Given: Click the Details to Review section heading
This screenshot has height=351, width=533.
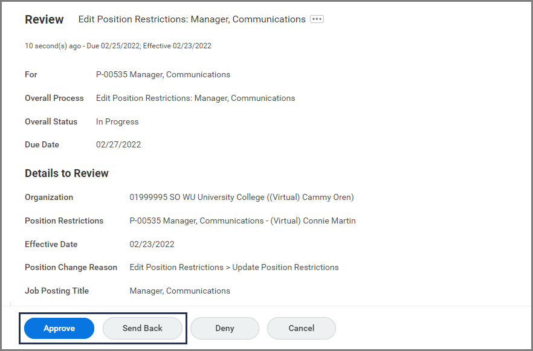Looking at the screenshot, I should [x=66, y=173].
